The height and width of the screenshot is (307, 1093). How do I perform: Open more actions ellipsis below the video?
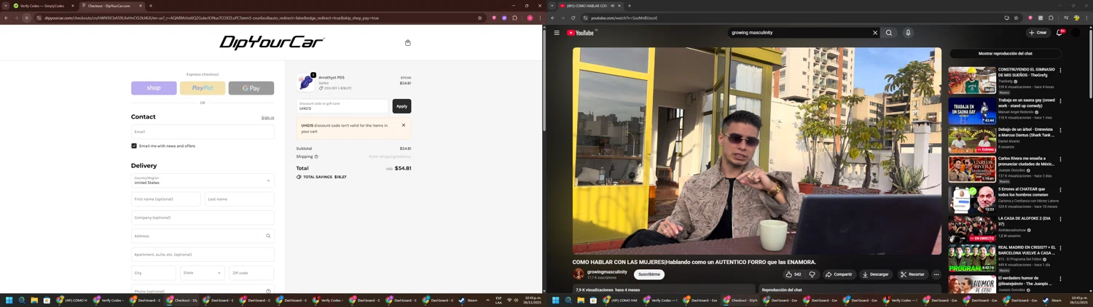point(936,274)
